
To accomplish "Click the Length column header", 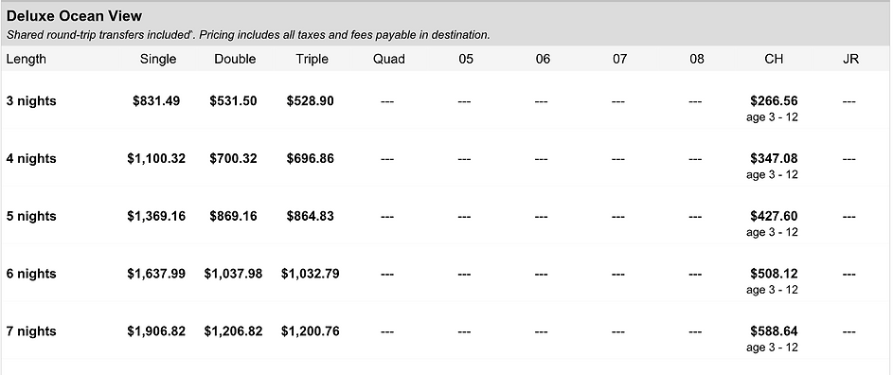I will (27, 60).
